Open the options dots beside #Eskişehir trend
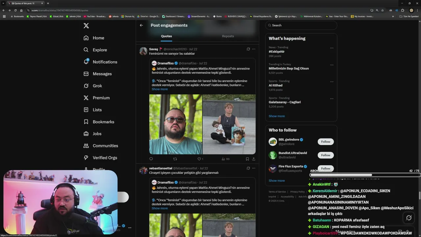This screenshot has width=421, height=237. coord(332,48)
